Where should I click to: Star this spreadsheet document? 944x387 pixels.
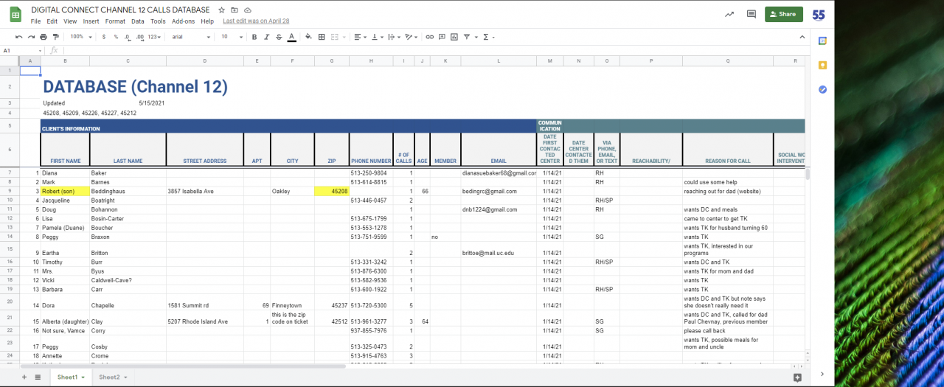point(221,10)
